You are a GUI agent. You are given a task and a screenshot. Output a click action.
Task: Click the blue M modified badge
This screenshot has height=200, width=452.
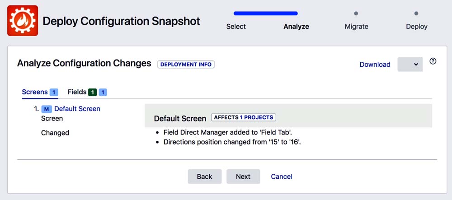[x=47, y=109]
